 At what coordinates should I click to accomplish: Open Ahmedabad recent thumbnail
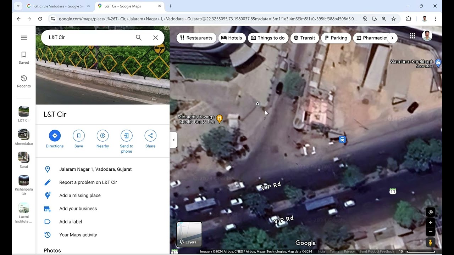click(x=24, y=137)
